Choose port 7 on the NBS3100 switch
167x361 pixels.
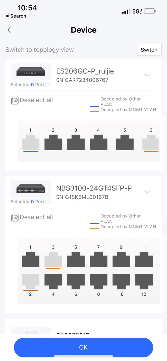click(x=98, y=259)
